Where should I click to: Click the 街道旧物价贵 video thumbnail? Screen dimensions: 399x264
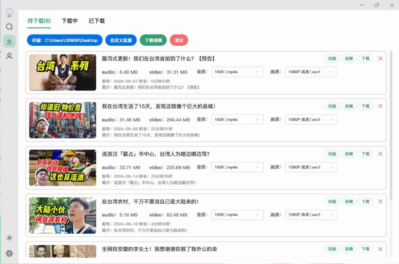click(63, 120)
